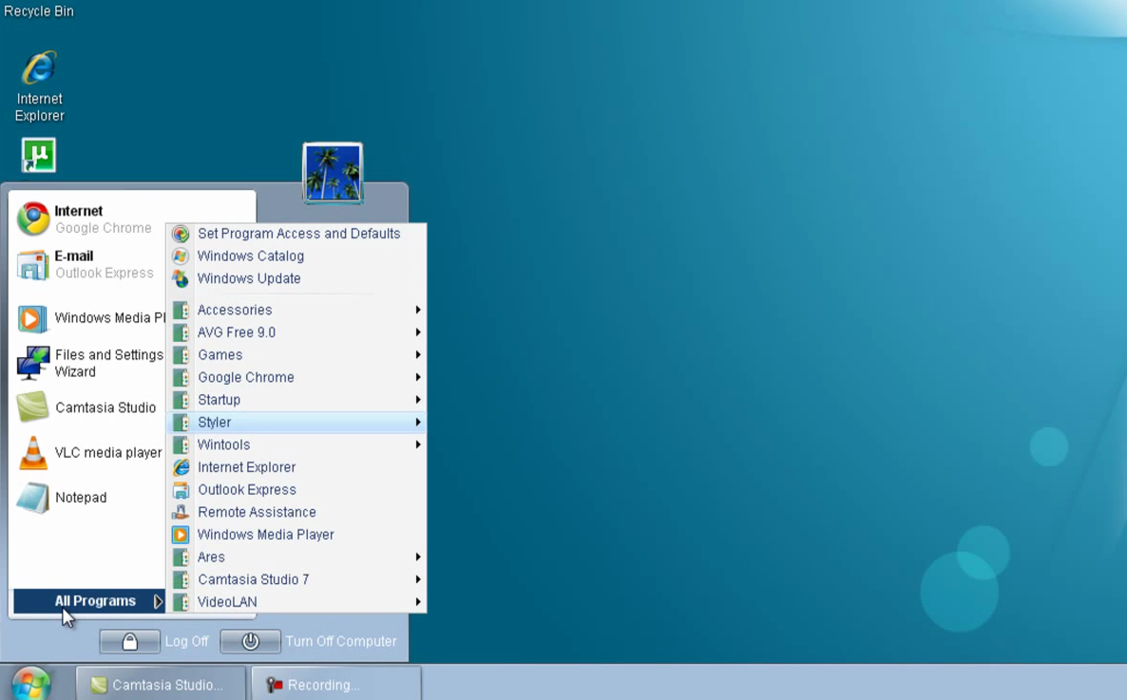Expand the Styler submenu arrow
This screenshot has height=700, width=1127.
(x=417, y=422)
